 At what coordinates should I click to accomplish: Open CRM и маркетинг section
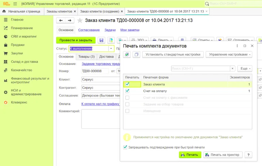24,36
